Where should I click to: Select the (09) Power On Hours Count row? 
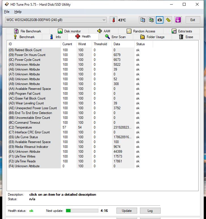click(x=80, y=55)
